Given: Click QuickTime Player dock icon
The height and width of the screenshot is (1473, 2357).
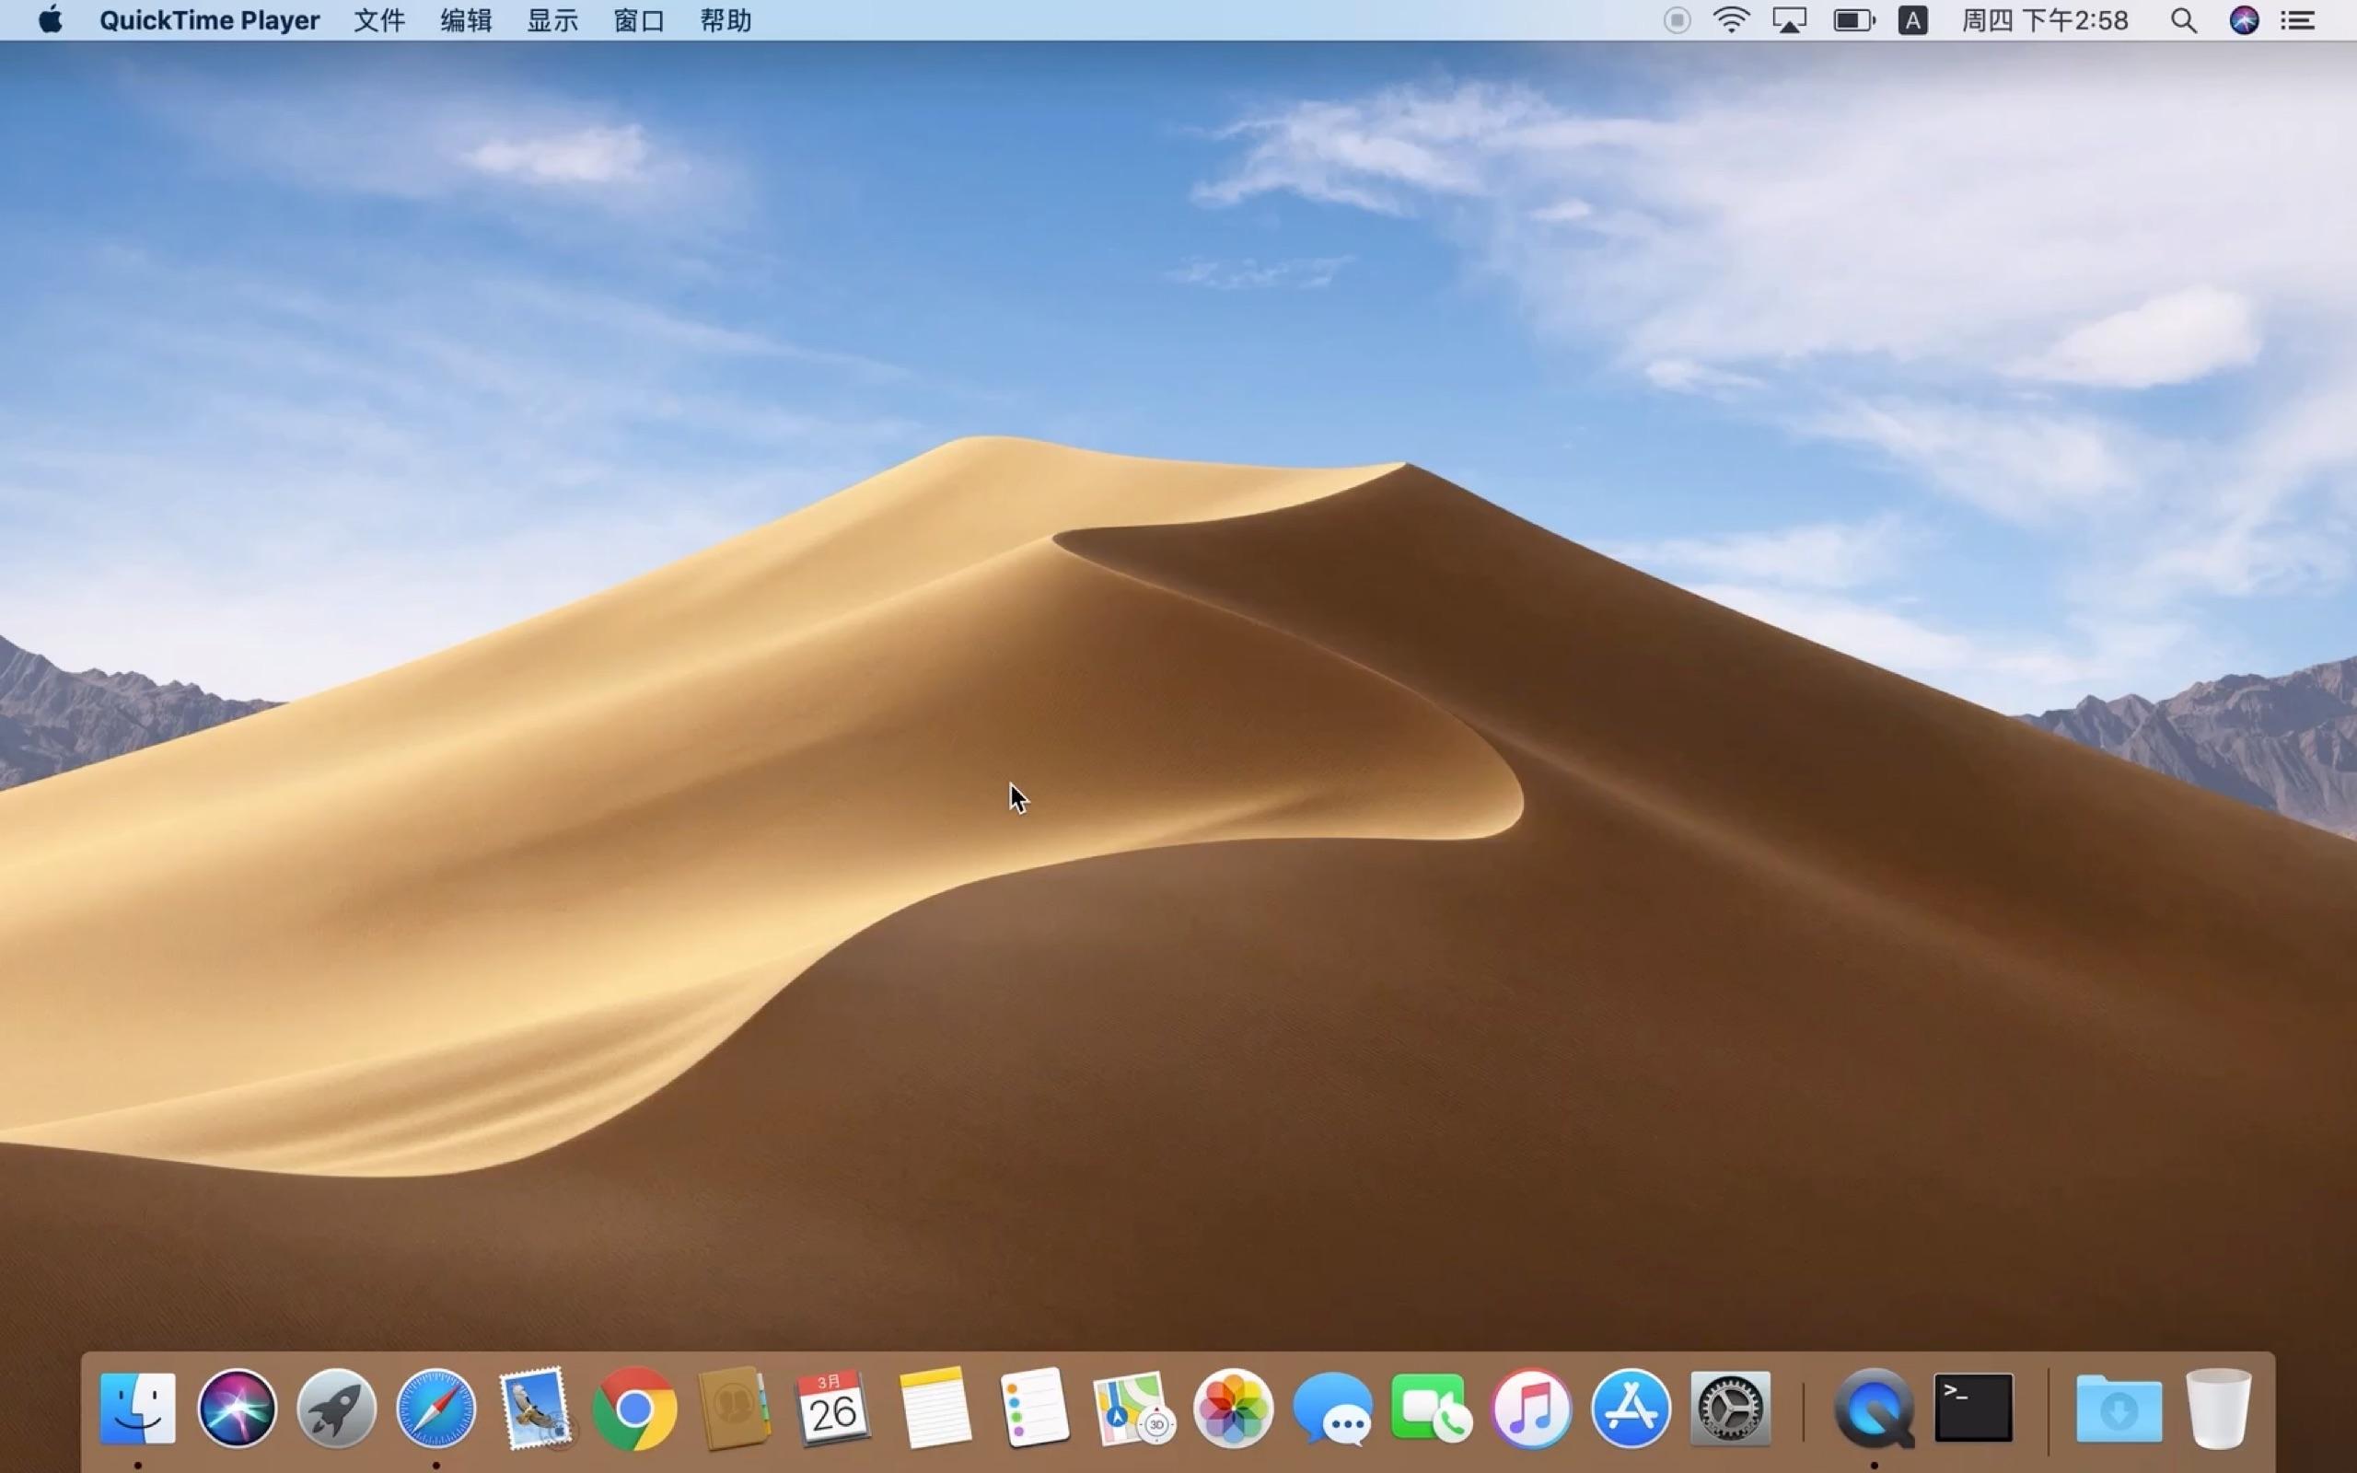Looking at the screenshot, I should (x=1873, y=1409).
